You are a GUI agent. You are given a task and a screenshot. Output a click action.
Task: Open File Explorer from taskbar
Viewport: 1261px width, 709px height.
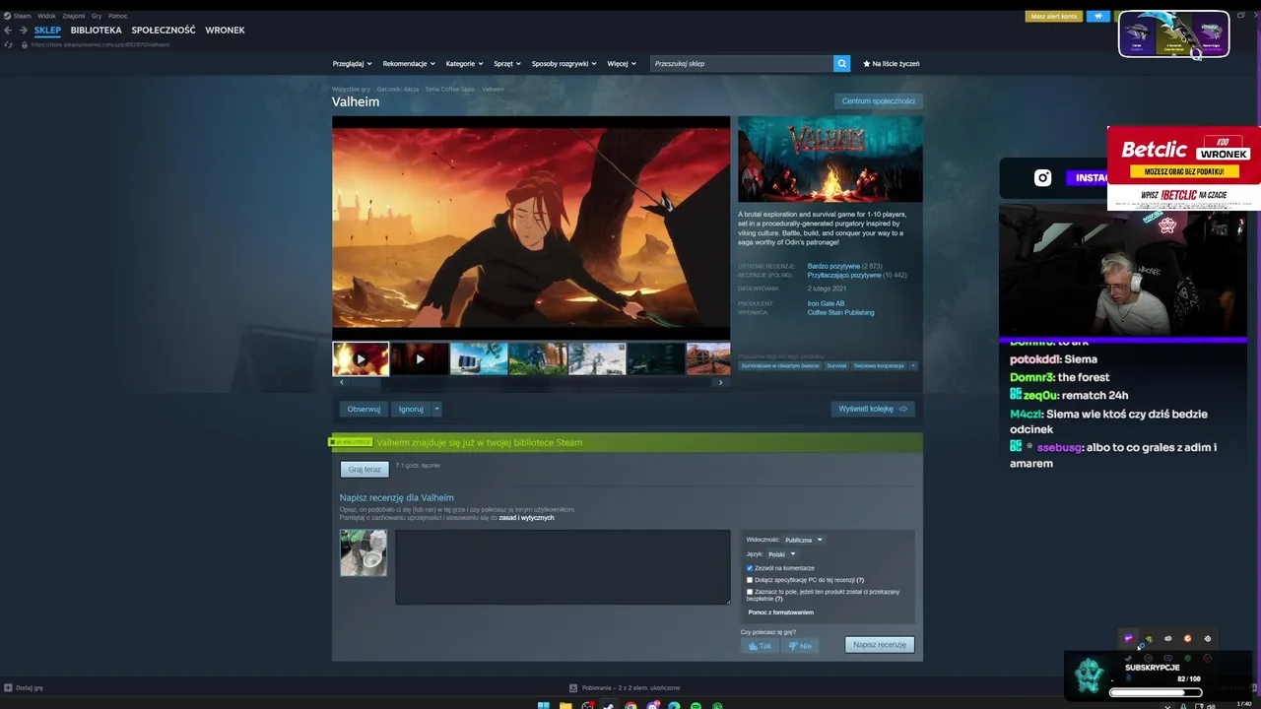click(x=565, y=705)
